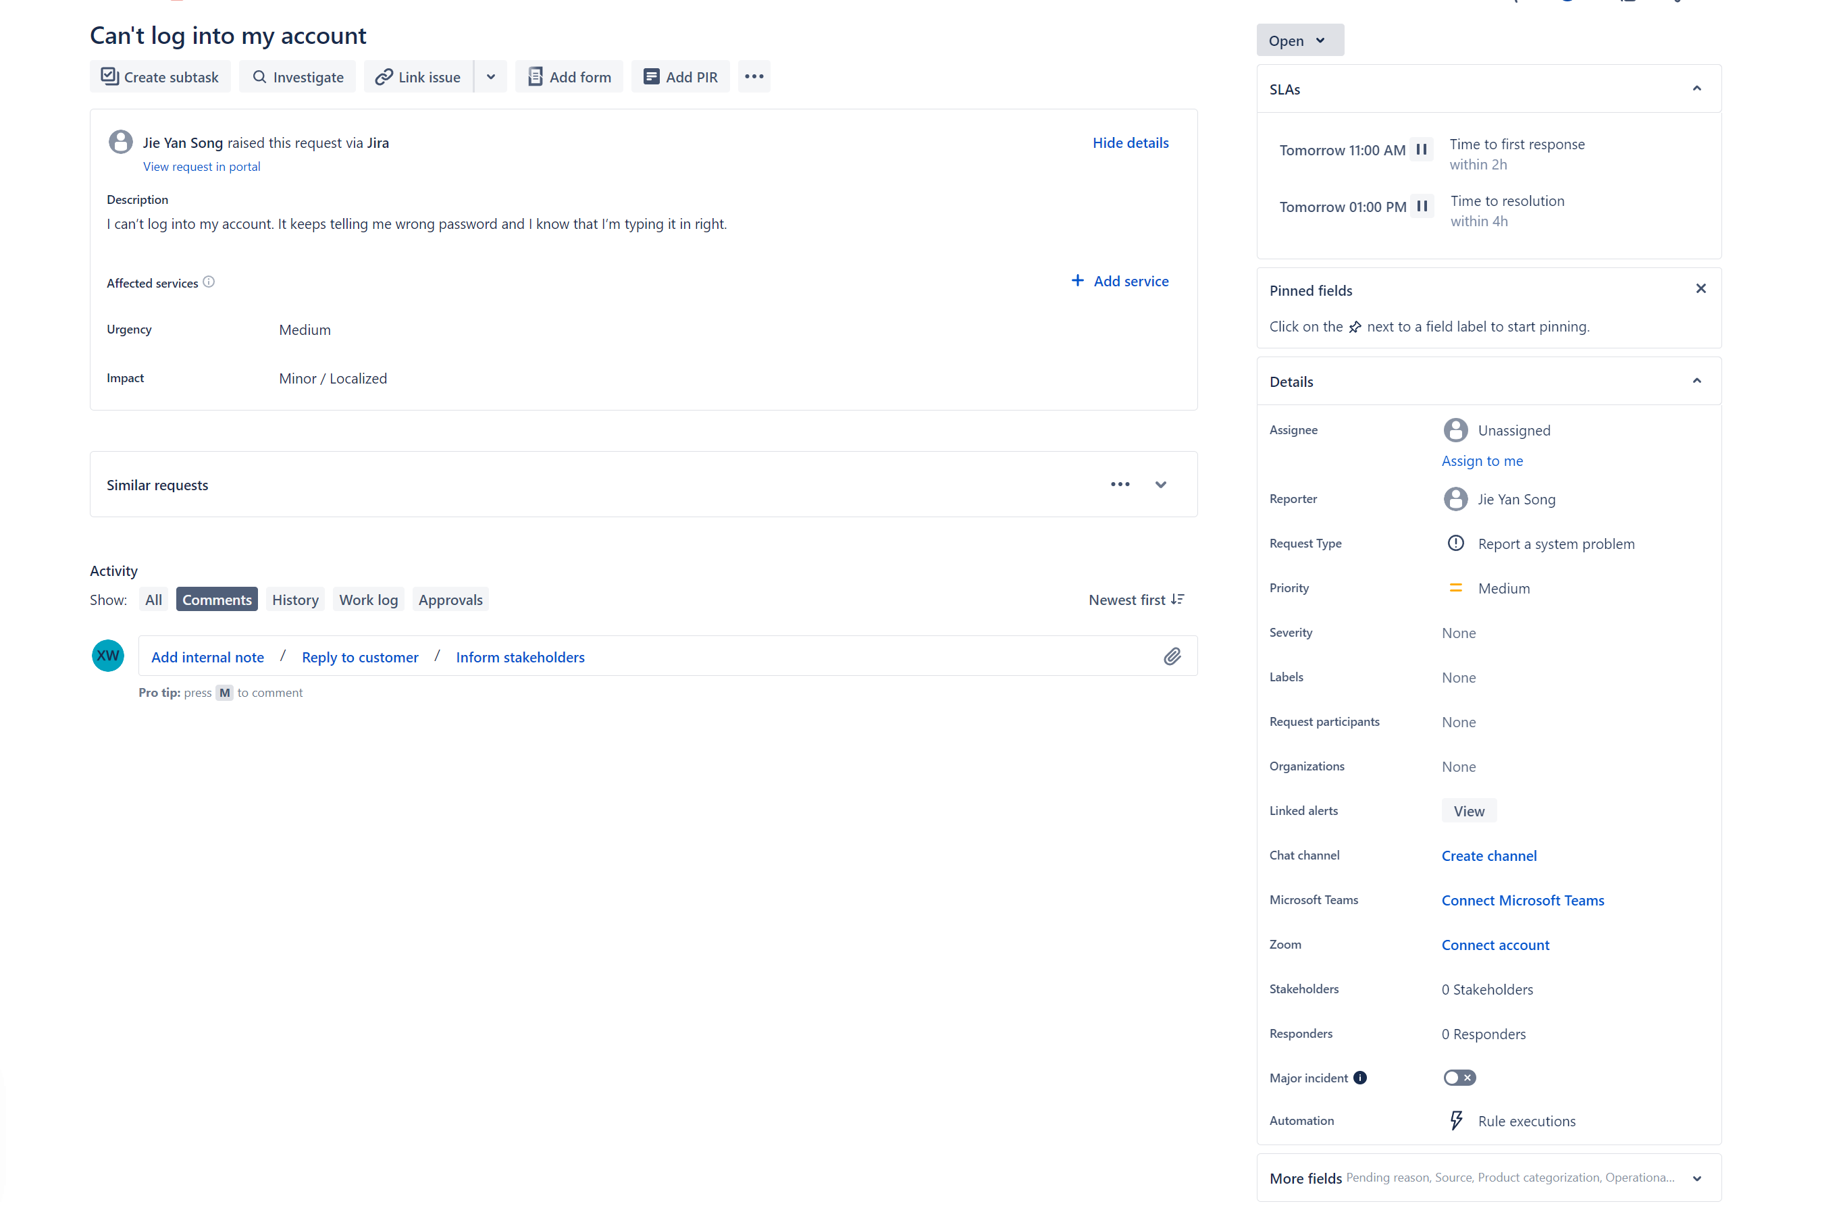
Task: Switch to the Approvals tab
Action: click(450, 599)
